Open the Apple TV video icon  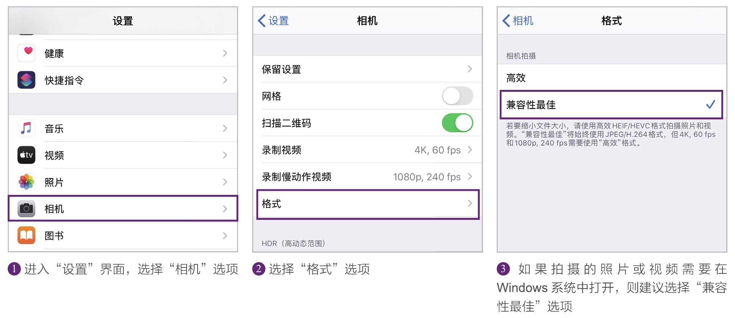coord(26,155)
